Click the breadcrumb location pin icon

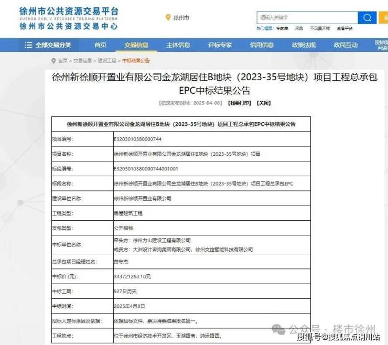(x=53, y=61)
